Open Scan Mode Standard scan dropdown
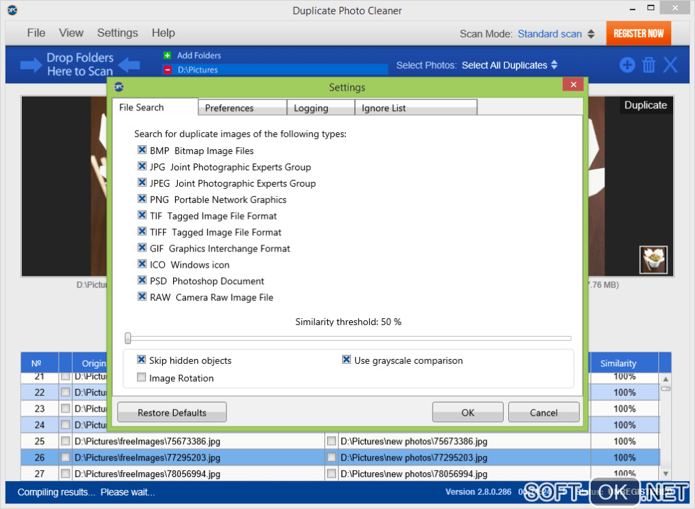This screenshot has width=695, height=509. (x=556, y=33)
